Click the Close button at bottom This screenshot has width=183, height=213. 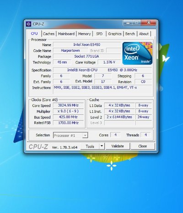click(143, 146)
